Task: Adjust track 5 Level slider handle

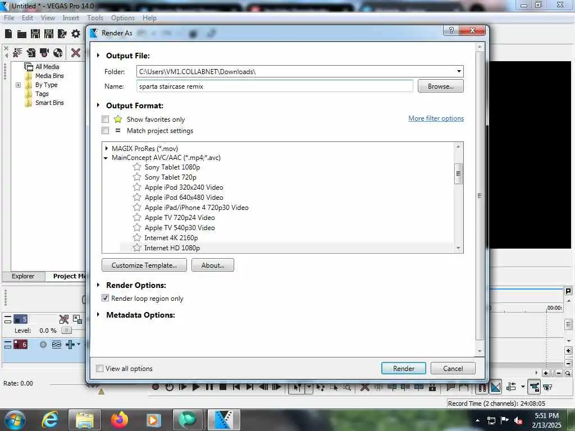Action: point(66,330)
